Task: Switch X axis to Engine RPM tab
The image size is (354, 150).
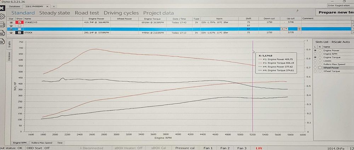Action: (20, 143)
